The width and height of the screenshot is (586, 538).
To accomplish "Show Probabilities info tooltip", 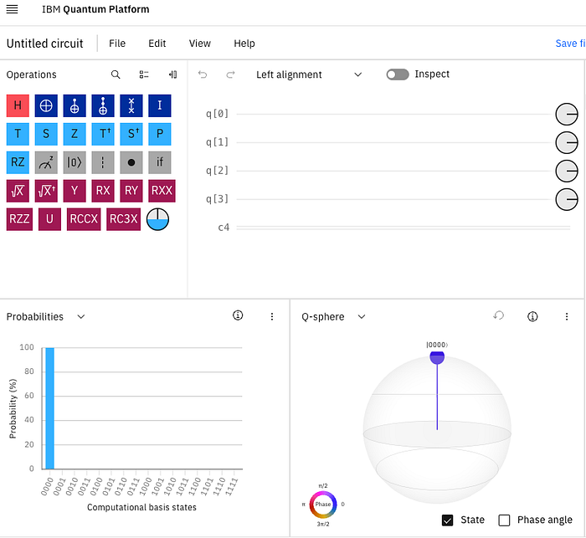I will click(238, 315).
